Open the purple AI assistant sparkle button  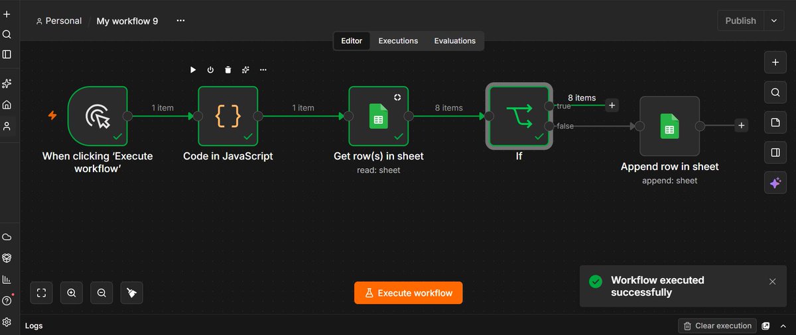click(x=775, y=183)
